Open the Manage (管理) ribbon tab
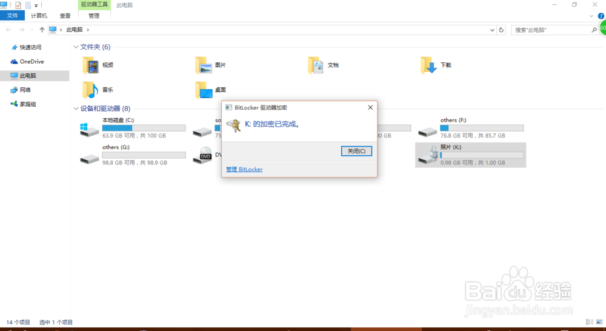Screen dimensions: 606x331 coord(94,16)
